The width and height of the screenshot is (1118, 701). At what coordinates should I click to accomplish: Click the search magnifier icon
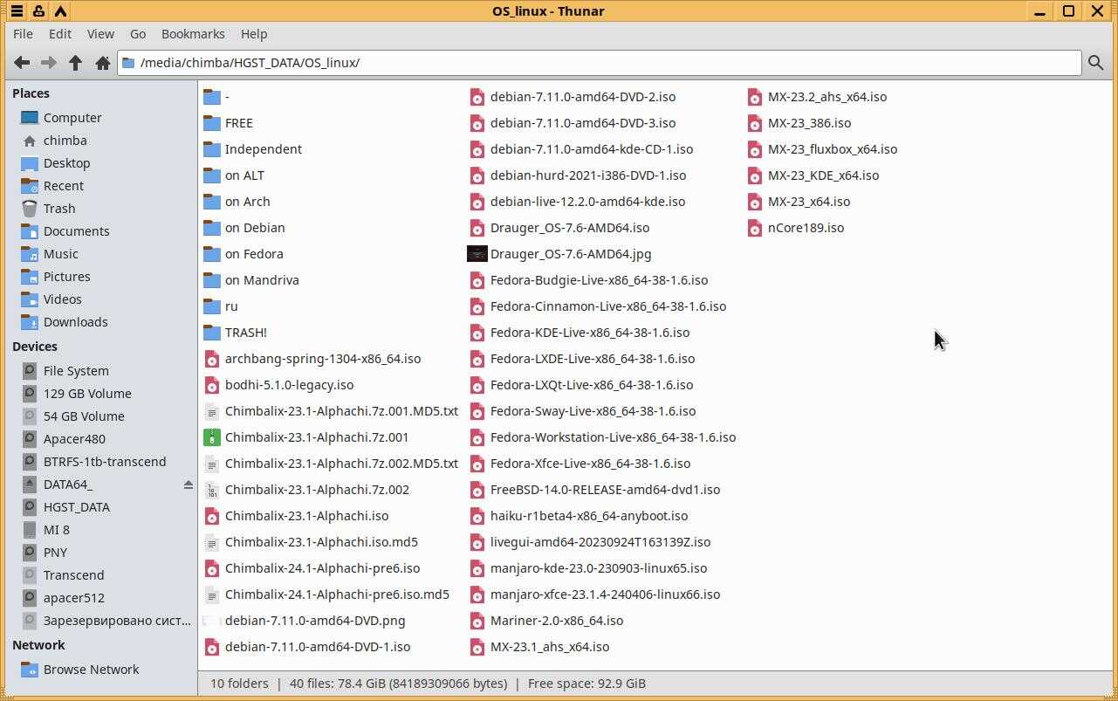coord(1095,63)
